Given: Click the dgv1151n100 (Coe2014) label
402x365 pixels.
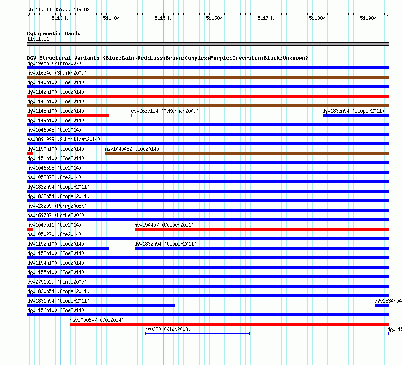Looking at the screenshot, I should click(56, 158).
